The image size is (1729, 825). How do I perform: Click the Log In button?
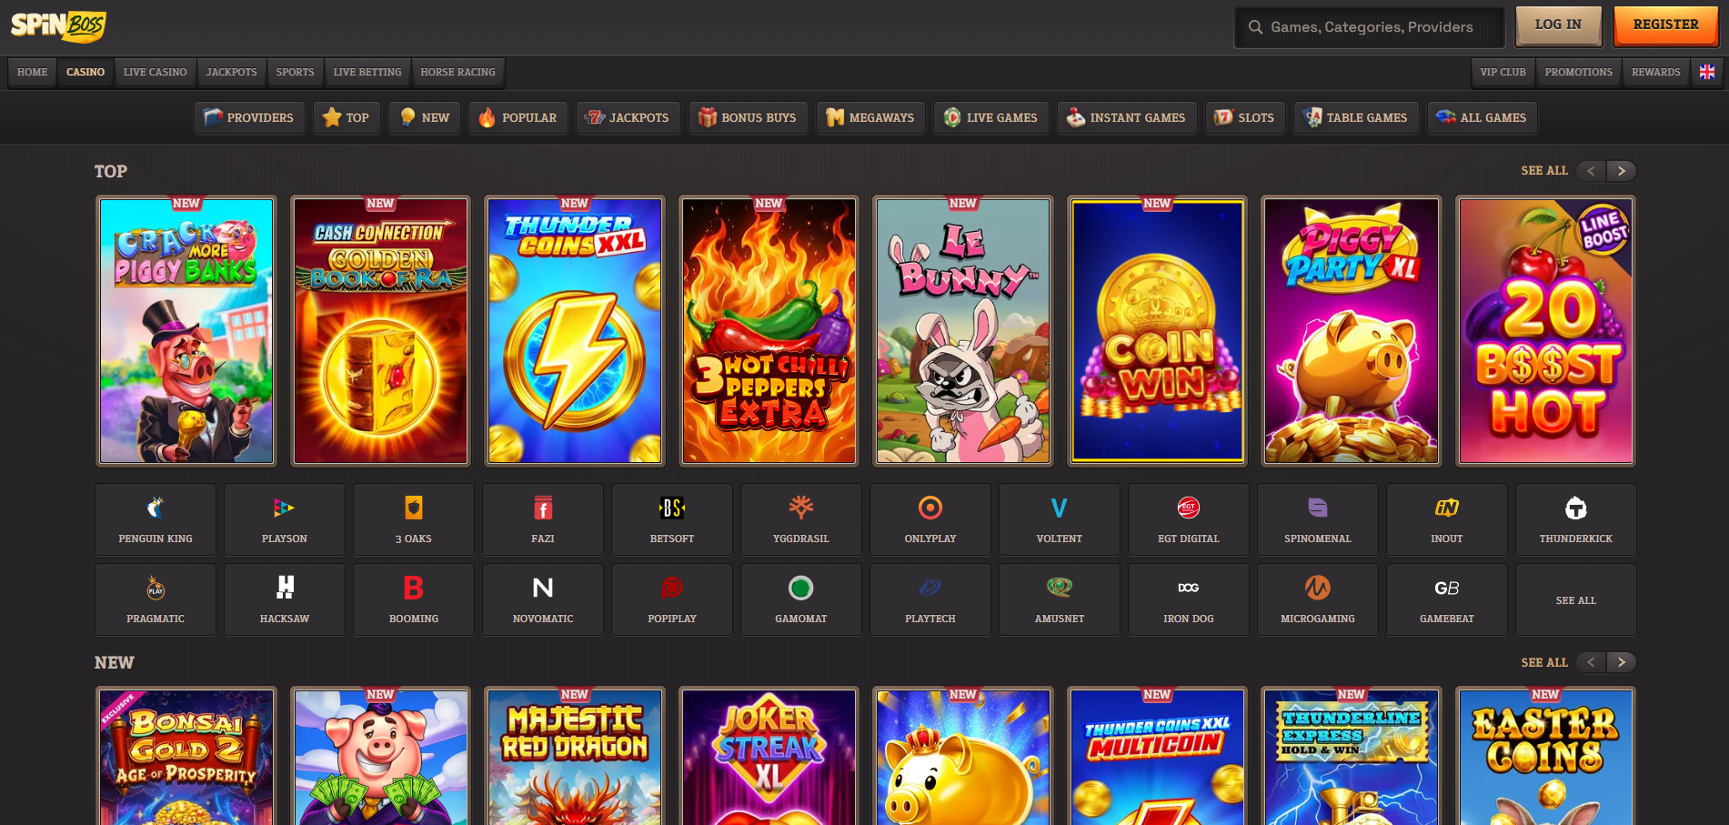(x=1558, y=25)
